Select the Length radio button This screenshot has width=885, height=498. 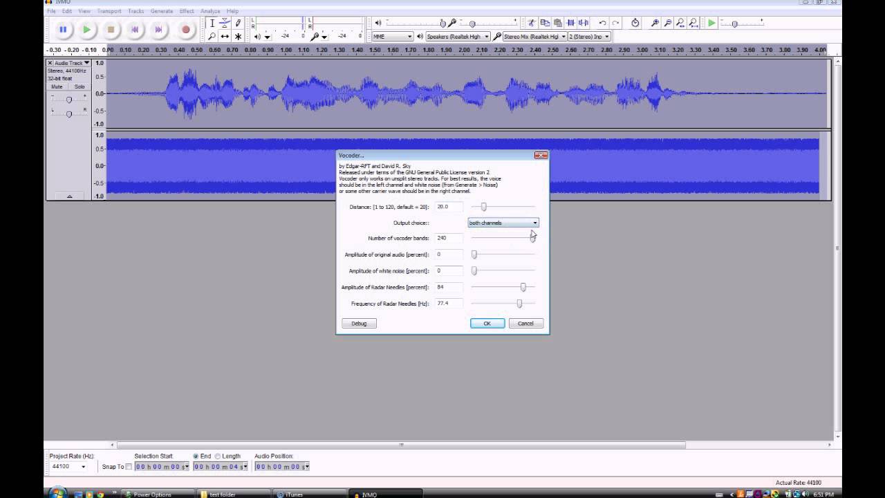coord(218,456)
